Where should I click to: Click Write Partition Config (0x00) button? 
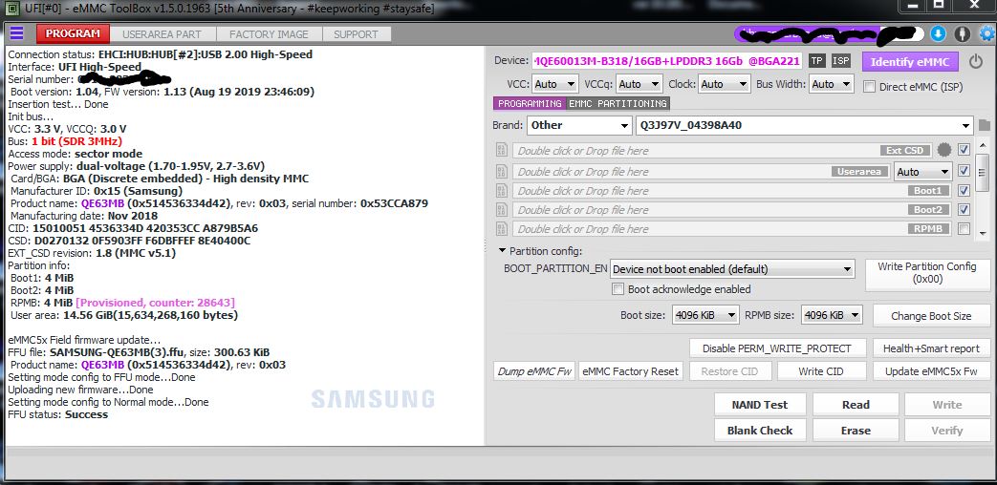pos(927,273)
